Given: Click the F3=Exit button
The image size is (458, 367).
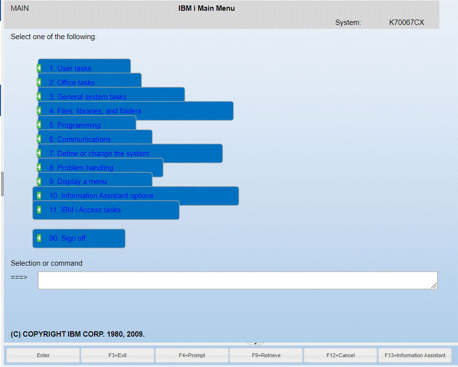Looking at the screenshot, I should click(x=117, y=355).
